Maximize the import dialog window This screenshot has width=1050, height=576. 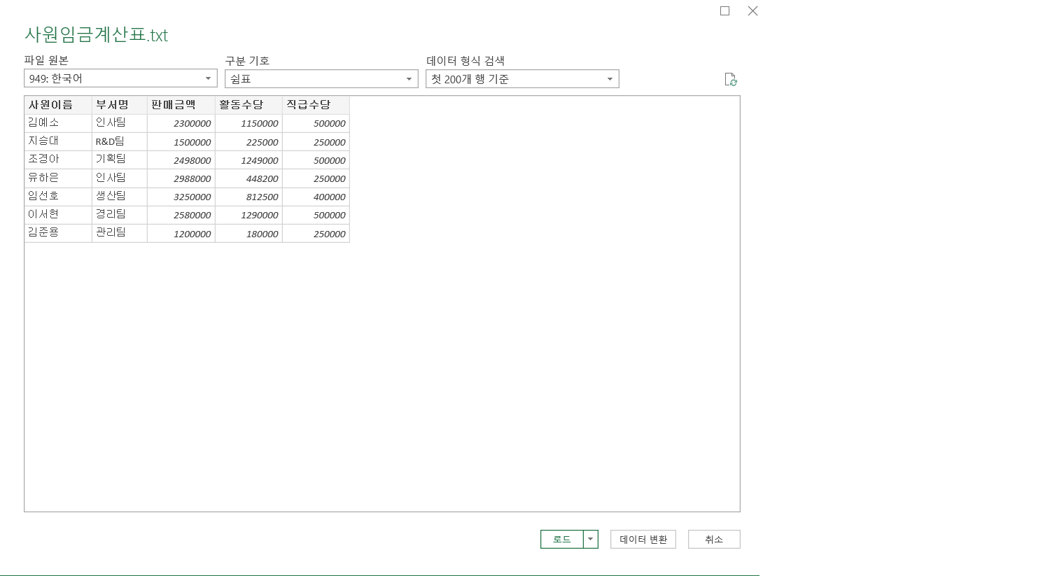(724, 11)
